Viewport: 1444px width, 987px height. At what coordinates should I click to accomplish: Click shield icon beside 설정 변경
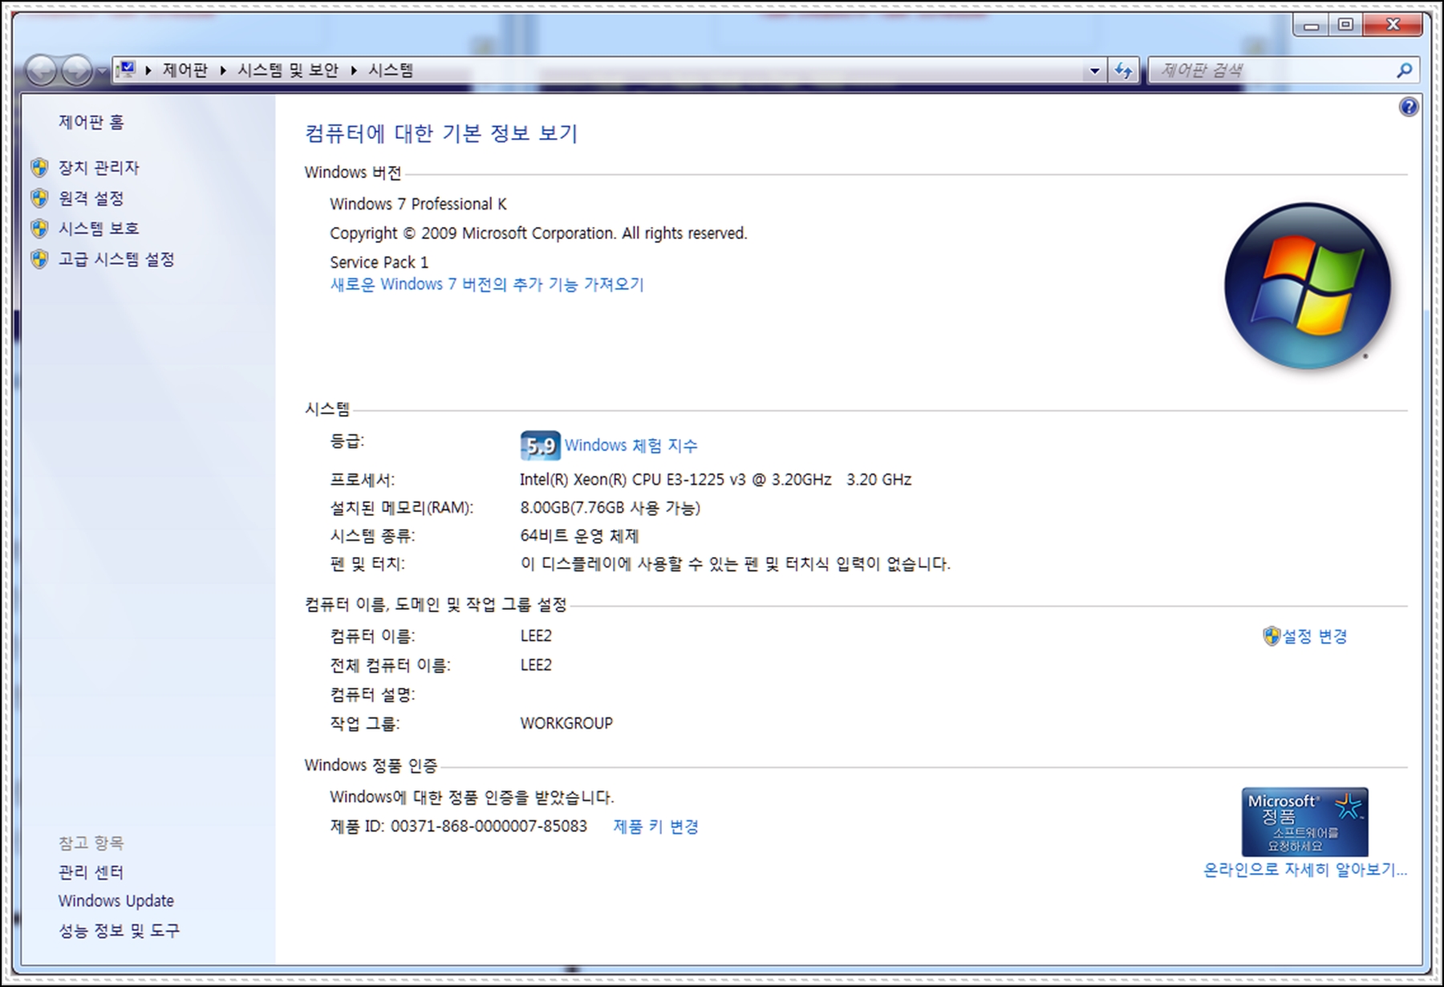pyautogui.click(x=1272, y=636)
